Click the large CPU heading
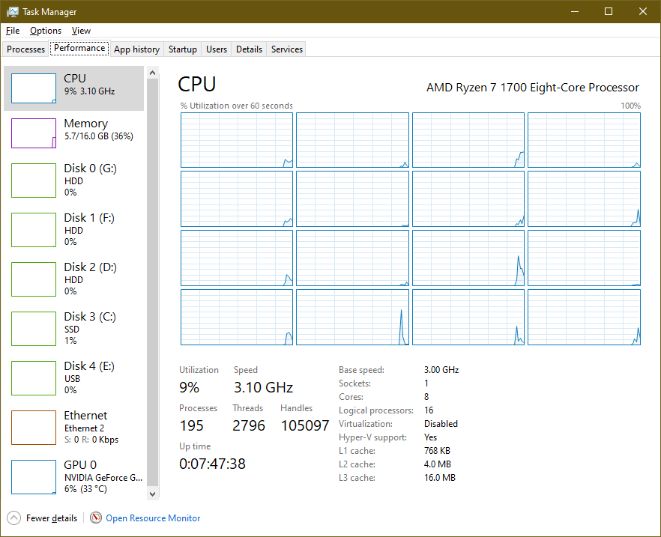The image size is (661, 537). 197,84
